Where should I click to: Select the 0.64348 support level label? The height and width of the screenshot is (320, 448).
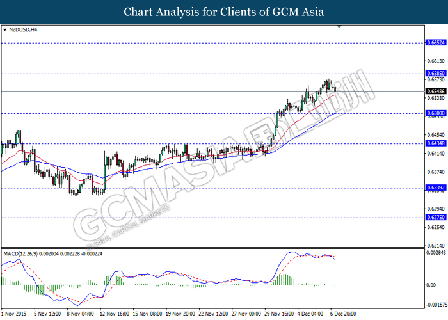436,143
